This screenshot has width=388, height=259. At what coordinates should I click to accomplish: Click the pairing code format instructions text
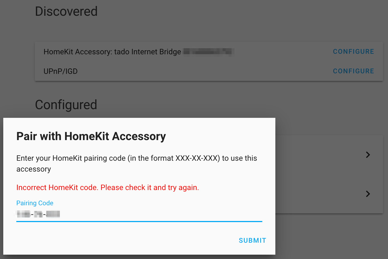coord(137,164)
